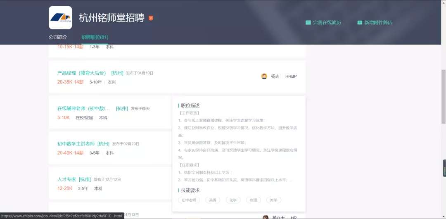The height and width of the screenshot is (219, 446).
Task: Click 发布于昨天 date text
Action: pos(140,109)
